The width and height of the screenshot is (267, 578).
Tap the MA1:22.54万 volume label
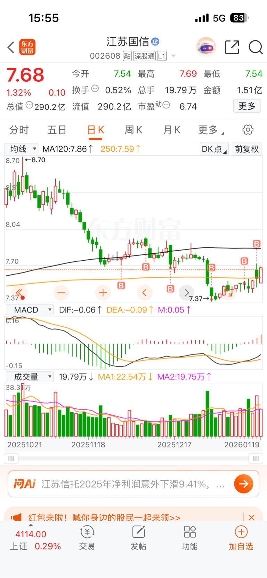point(125,377)
